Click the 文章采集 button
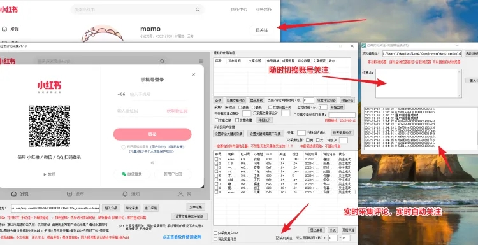The height and width of the screenshot is (245, 478). [x=196, y=207]
